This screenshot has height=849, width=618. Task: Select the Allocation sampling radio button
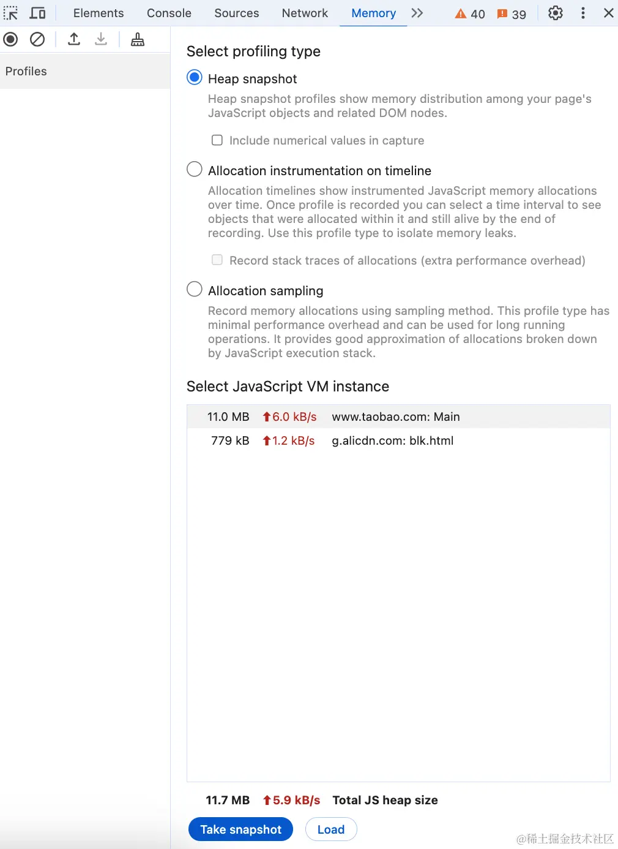(x=195, y=290)
